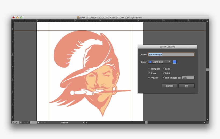Viewport: 220px width, 139px height.
Task: Open the blue layer color swatch
Action: pyautogui.click(x=175, y=62)
